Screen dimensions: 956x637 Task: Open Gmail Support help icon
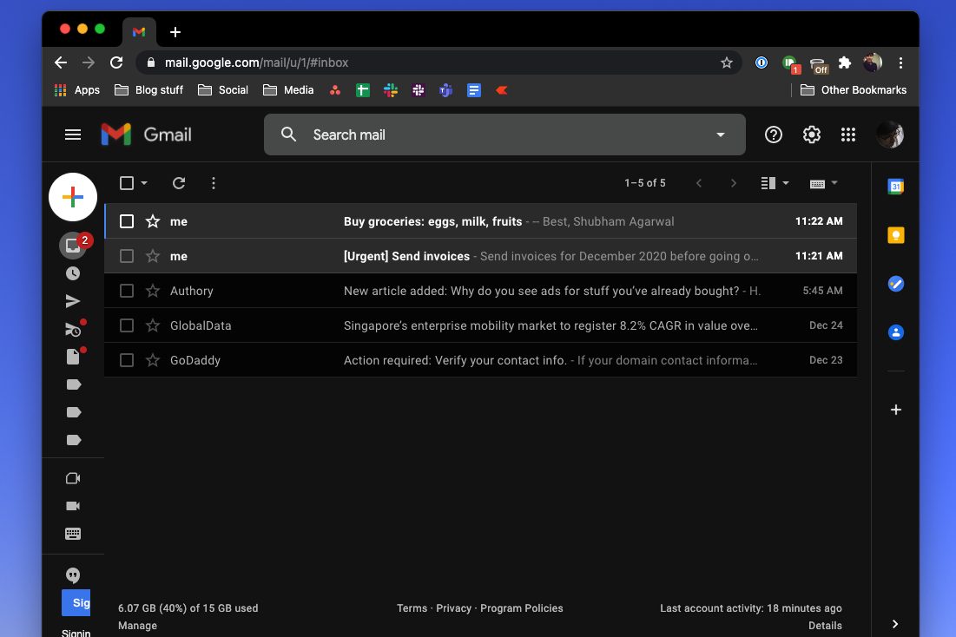pos(773,135)
